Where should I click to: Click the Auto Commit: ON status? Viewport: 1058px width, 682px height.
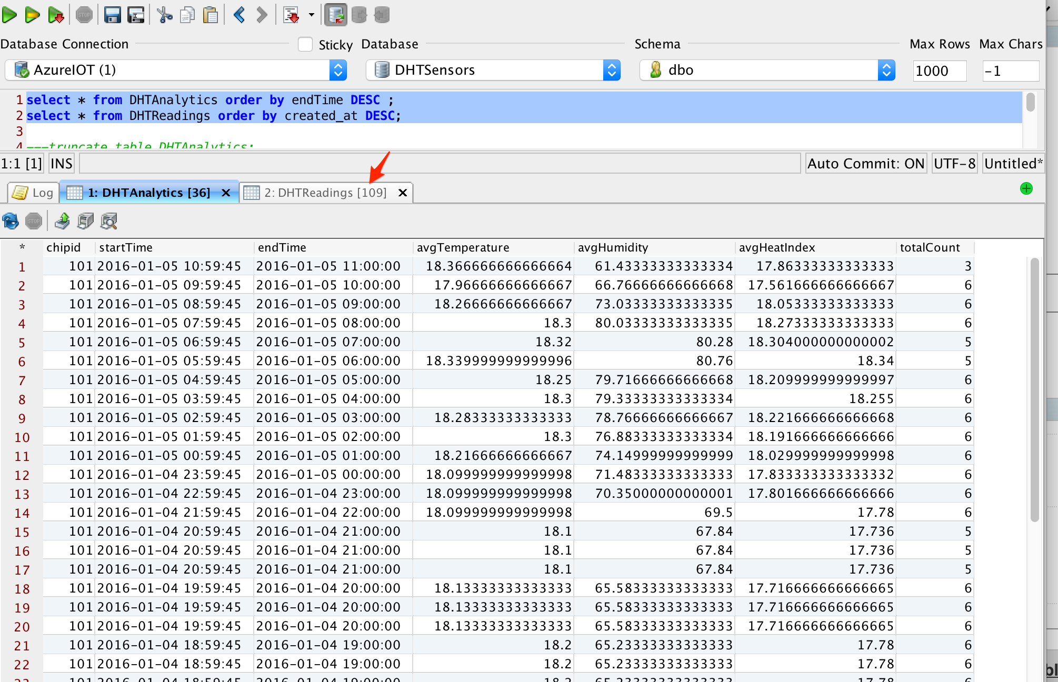click(x=866, y=164)
